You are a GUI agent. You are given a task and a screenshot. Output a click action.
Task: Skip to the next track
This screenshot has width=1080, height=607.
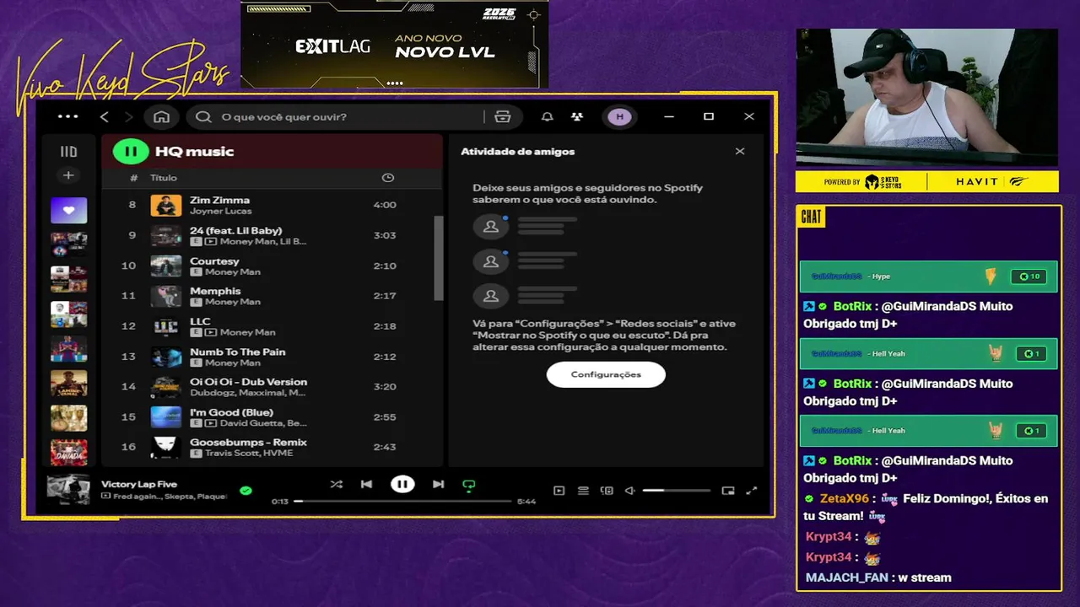coord(438,484)
